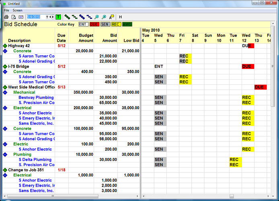The image size is (279, 201).
Task: Collapse the Mechanical trade blue diamond
Action: (5, 92)
